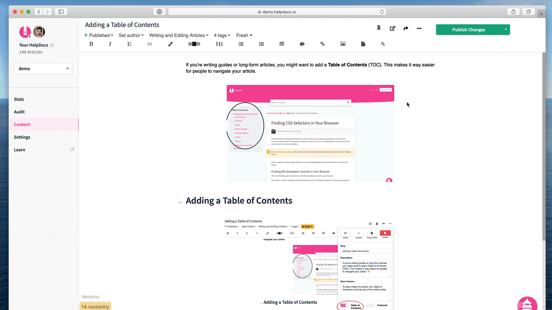Select the paintbrush formatting tool
The width and height of the screenshot is (552, 310).
pyautogui.click(x=170, y=44)
